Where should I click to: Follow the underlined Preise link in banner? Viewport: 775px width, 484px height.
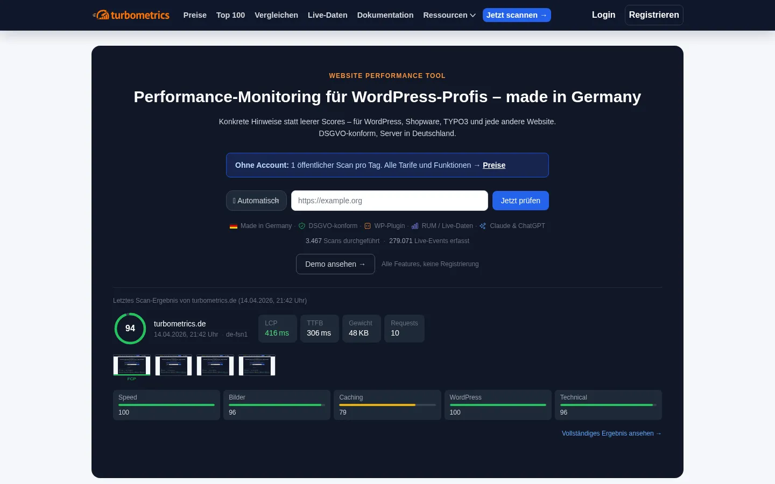(494, 165)
